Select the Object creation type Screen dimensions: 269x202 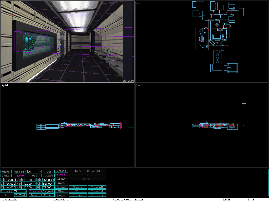point(61,187)
